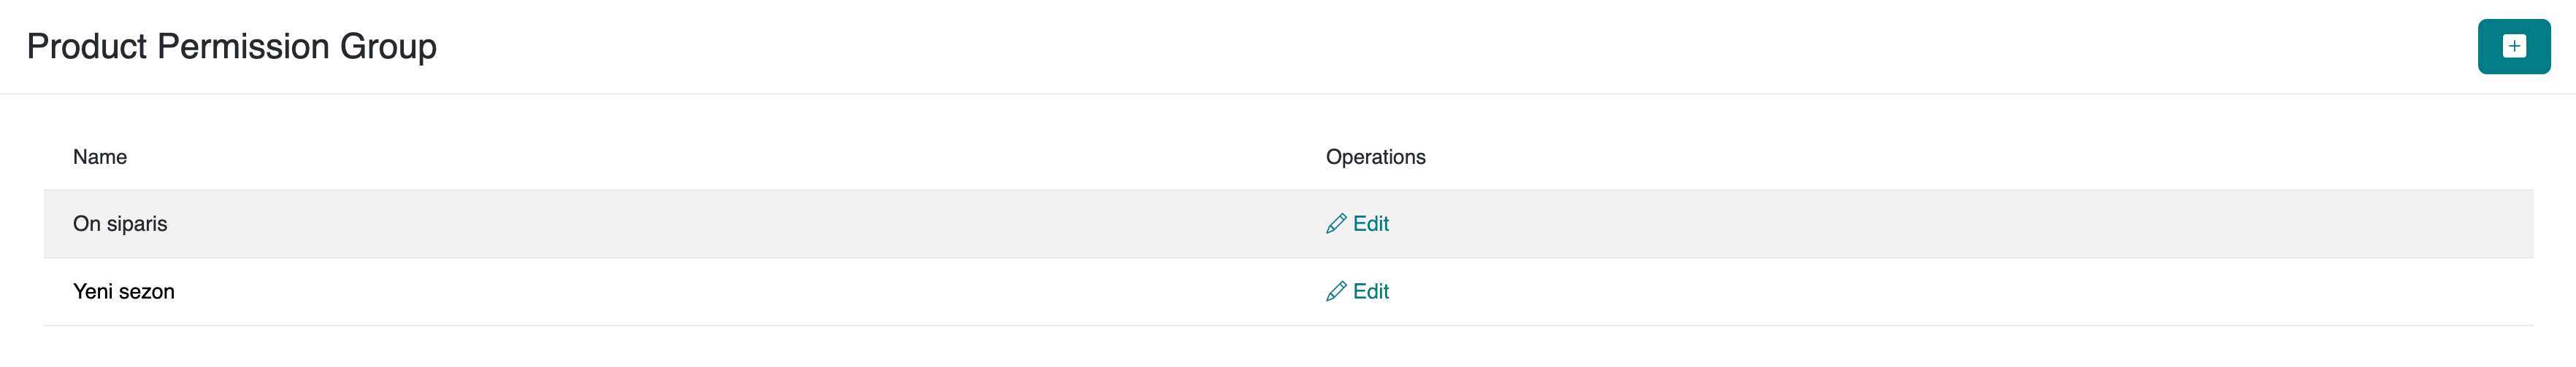Select the Operations column header
Image resolution: width=2576 pixels, height=367 pixels.
tap(1375, 157)
